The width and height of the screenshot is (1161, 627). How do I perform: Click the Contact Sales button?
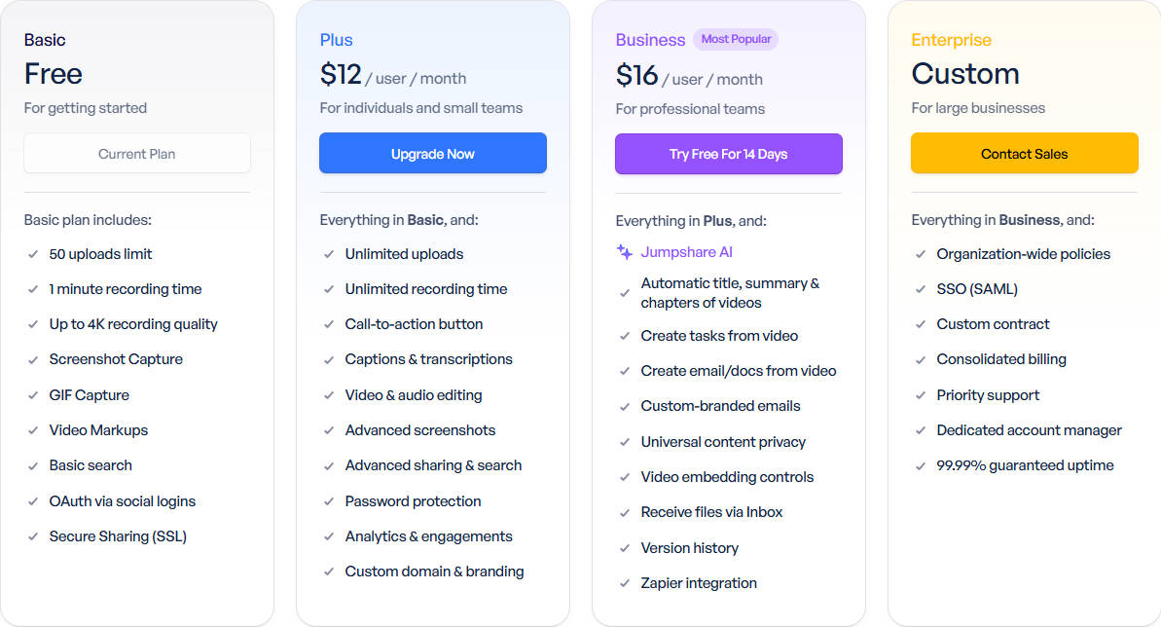1024,154
